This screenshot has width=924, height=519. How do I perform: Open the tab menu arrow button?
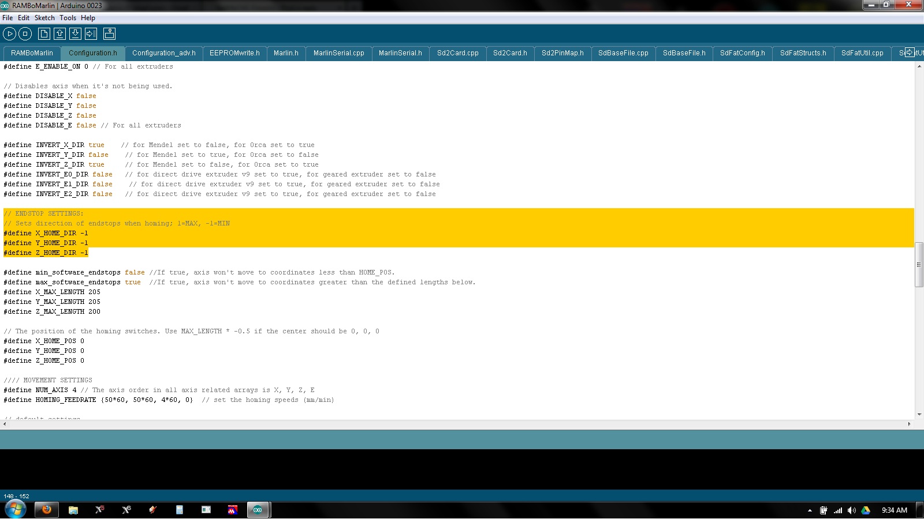910,52
